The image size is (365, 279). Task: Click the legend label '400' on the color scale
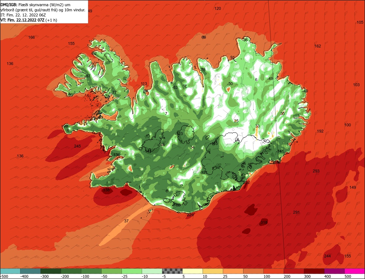pos(327,276)
